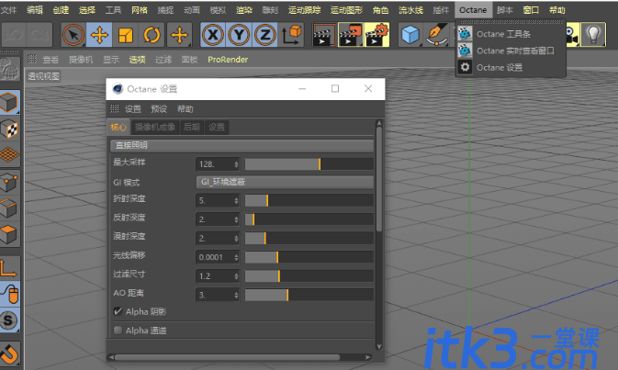The height and width of the screenshot is (370, 618).
Task: Open the 渲染 menu
Action: [243, 10]
